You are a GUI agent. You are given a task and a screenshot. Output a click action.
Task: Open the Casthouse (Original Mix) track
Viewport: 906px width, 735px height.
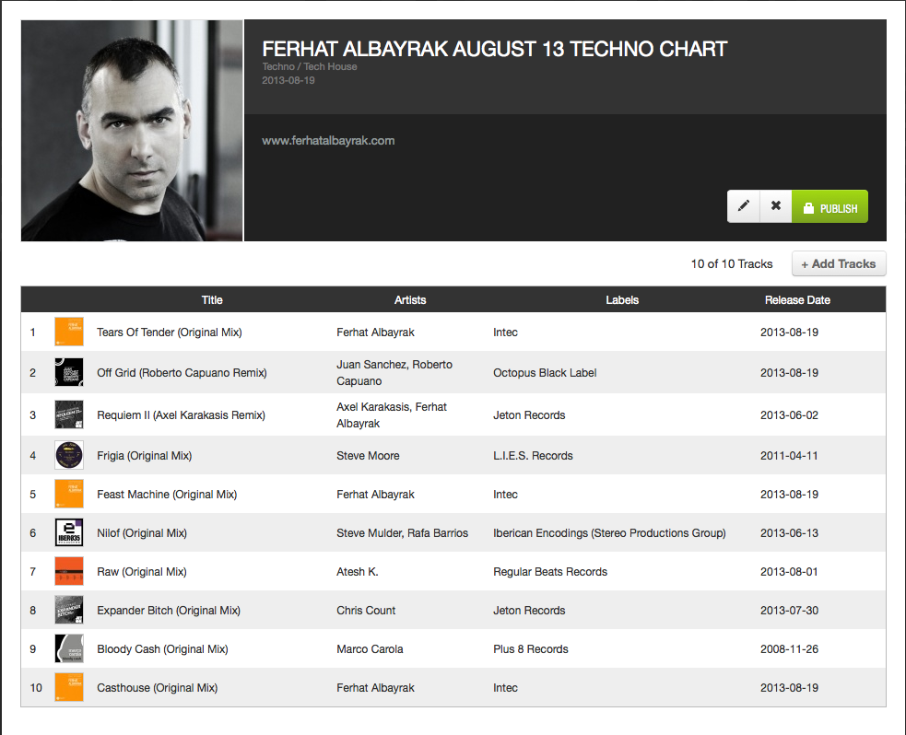click(158, 688)
